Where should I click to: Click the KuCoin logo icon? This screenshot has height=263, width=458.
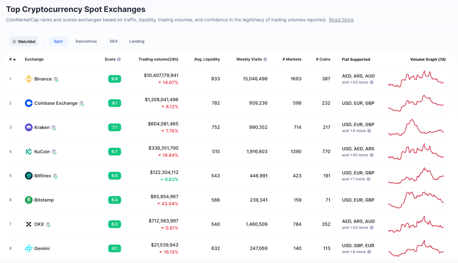coord(29,152)
